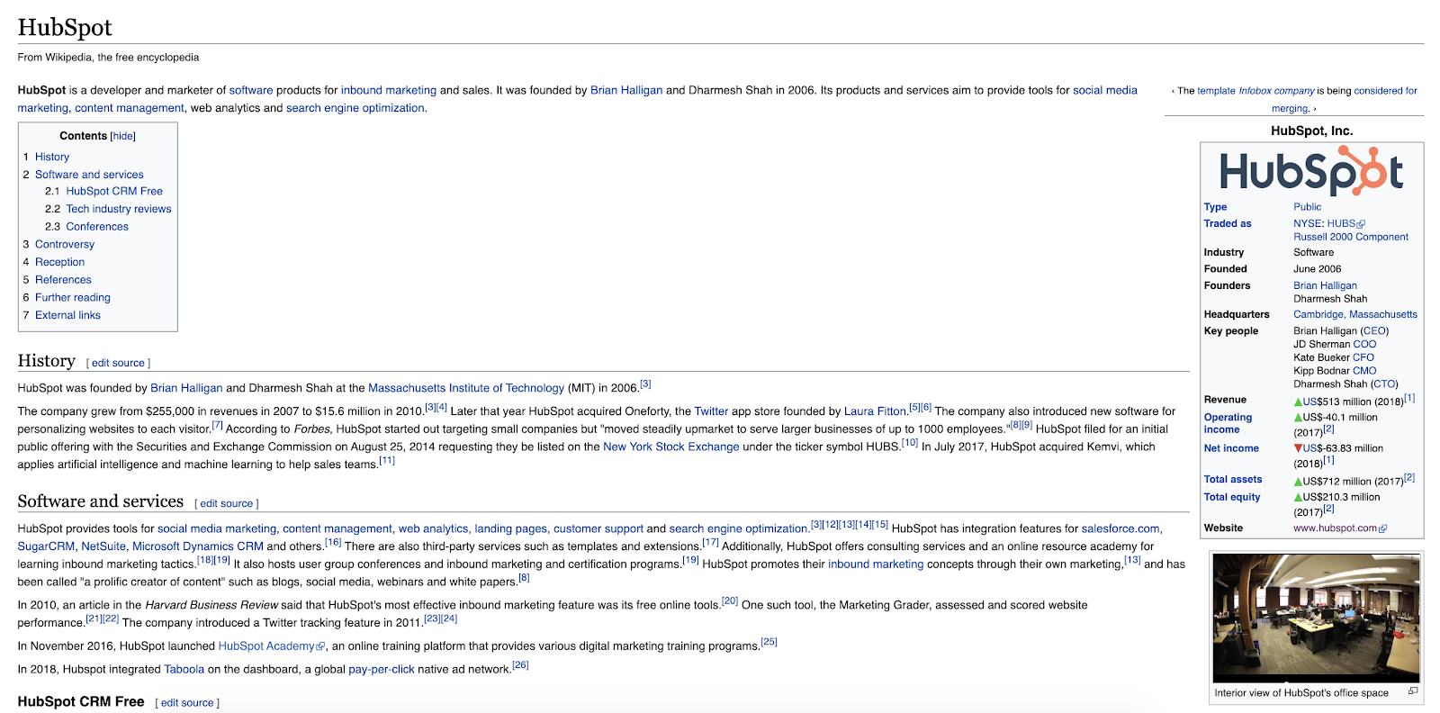
Task: Click external link icon next to HubSpot Academy
Action: 320,646
